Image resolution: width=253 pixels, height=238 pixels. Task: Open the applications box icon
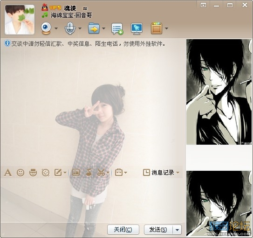click(157, 28)
